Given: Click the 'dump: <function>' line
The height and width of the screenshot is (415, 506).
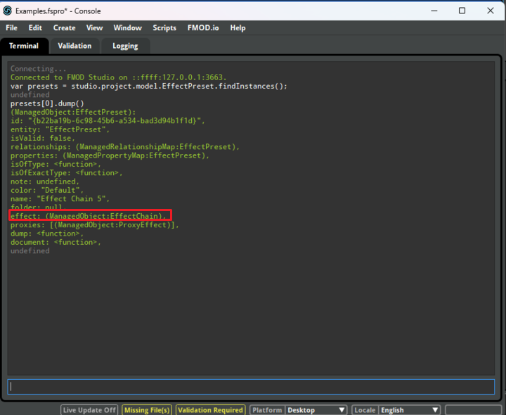Looking at the screenshot, I should [47, 234].
